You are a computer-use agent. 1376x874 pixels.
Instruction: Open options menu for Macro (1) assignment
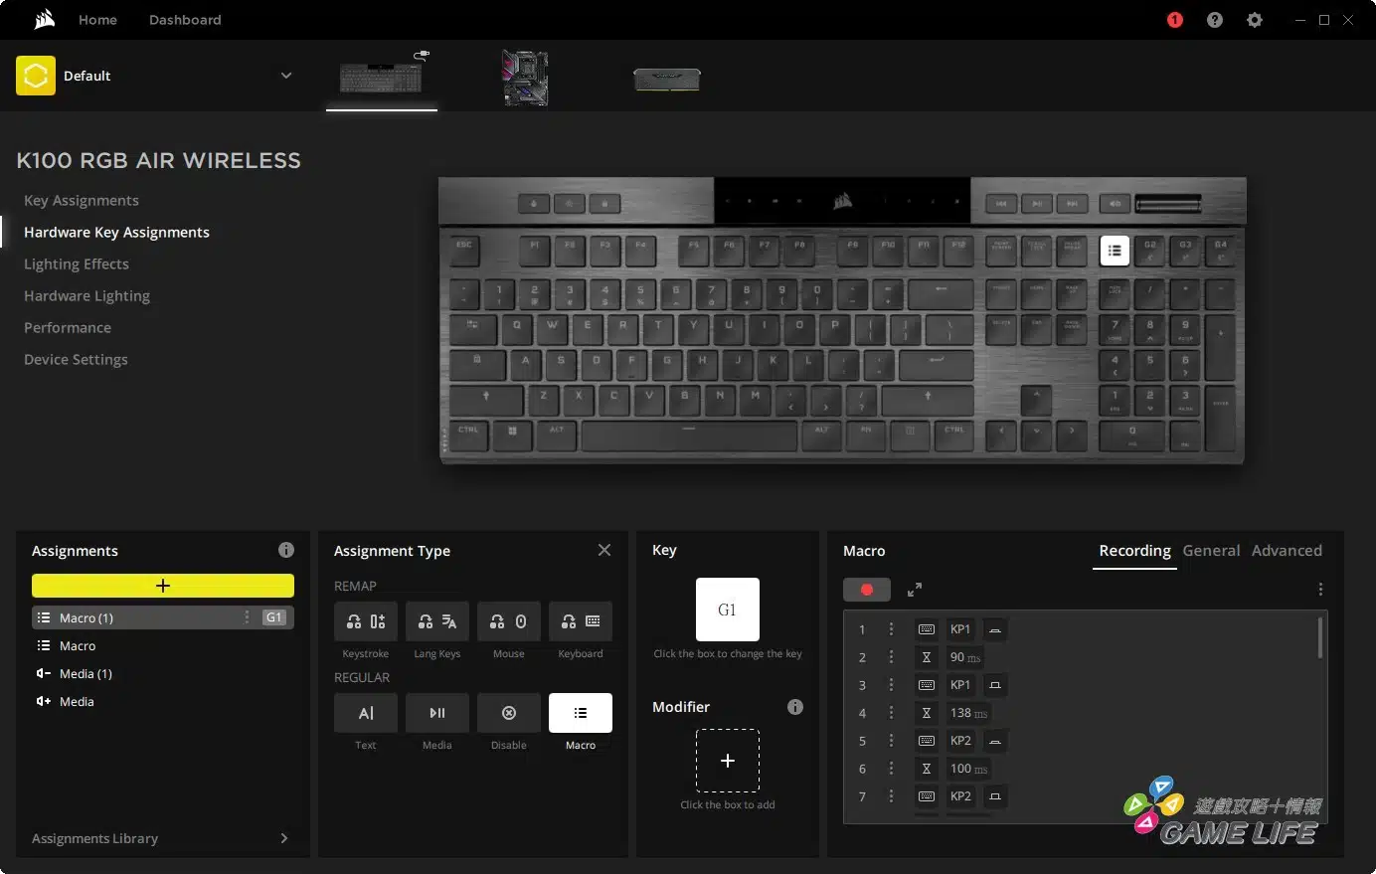pyautogui.click(x=247, y=617)
